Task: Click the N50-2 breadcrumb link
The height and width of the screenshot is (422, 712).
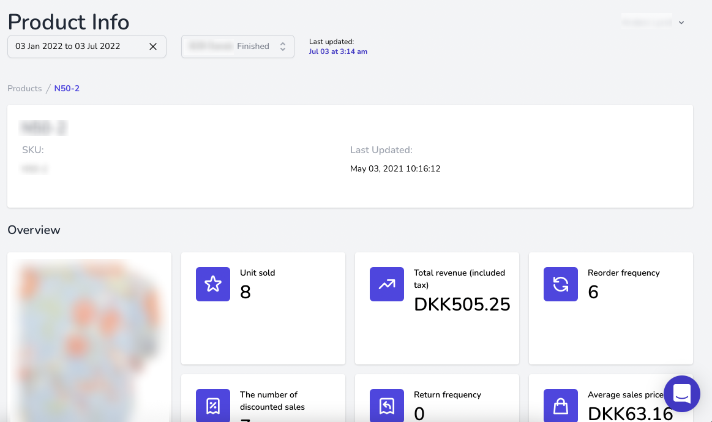Action: [67, 89]
